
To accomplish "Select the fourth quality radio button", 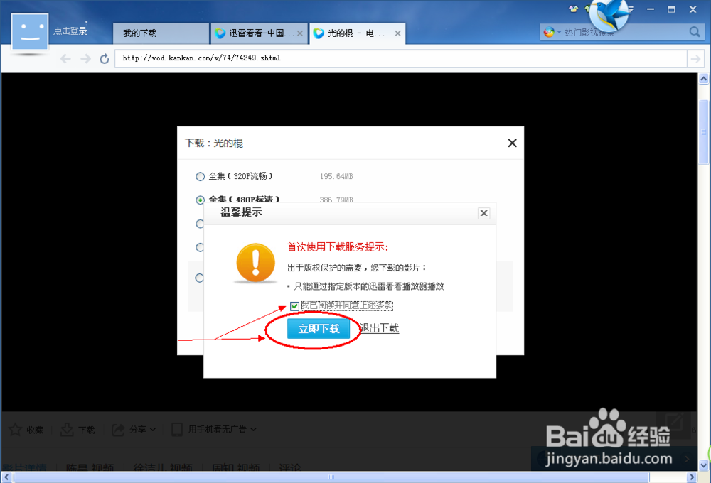I will click(x=200, y=247).
